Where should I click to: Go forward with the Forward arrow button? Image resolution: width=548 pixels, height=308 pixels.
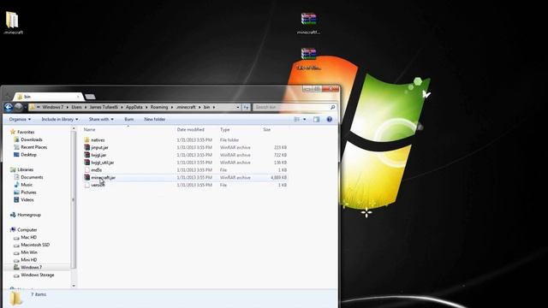19,107
